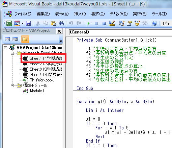Viewport: 172px width, 148px height.
Task: Save the project with the floppy icon
Action: pyautogui.click(x=28, y=23)
